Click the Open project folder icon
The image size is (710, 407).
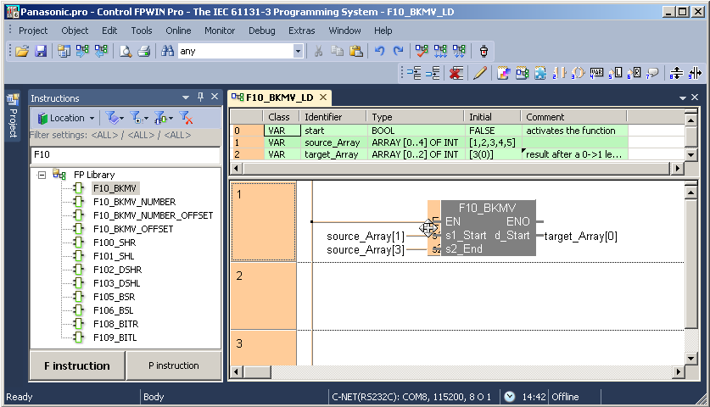point(22,51)
